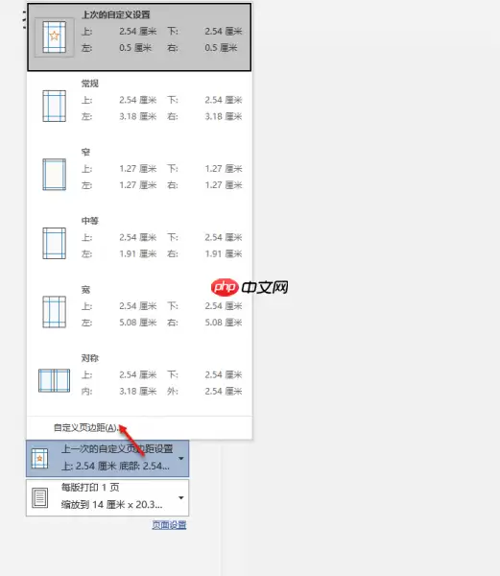Click the 窄 margin page icon

pyautogui.click(x=55, y=175)
